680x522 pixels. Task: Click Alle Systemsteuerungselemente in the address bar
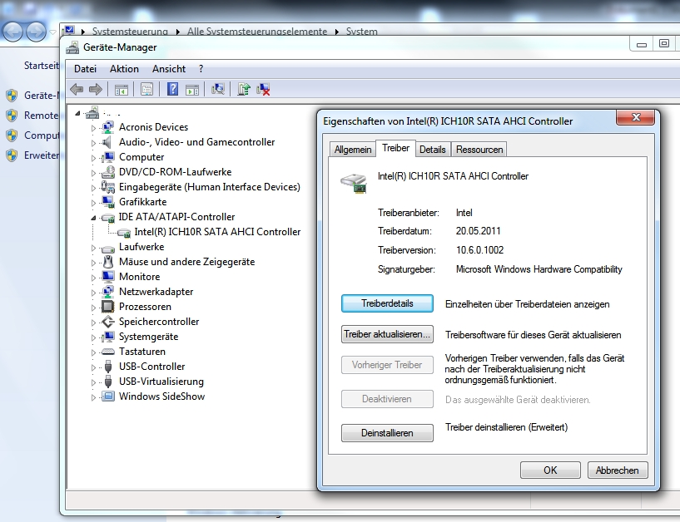pyautogui.click(x=256, y=32)
